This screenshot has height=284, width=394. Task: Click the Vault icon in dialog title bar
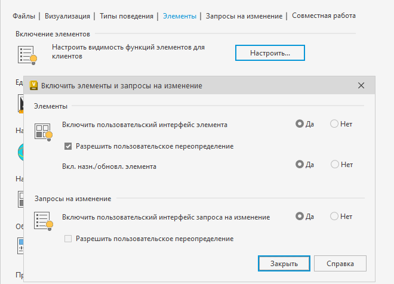coord(33,85)
